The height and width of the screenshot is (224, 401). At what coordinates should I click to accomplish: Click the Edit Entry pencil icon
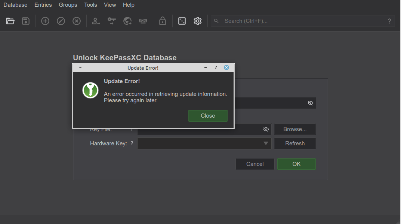(x=61, y=21)
